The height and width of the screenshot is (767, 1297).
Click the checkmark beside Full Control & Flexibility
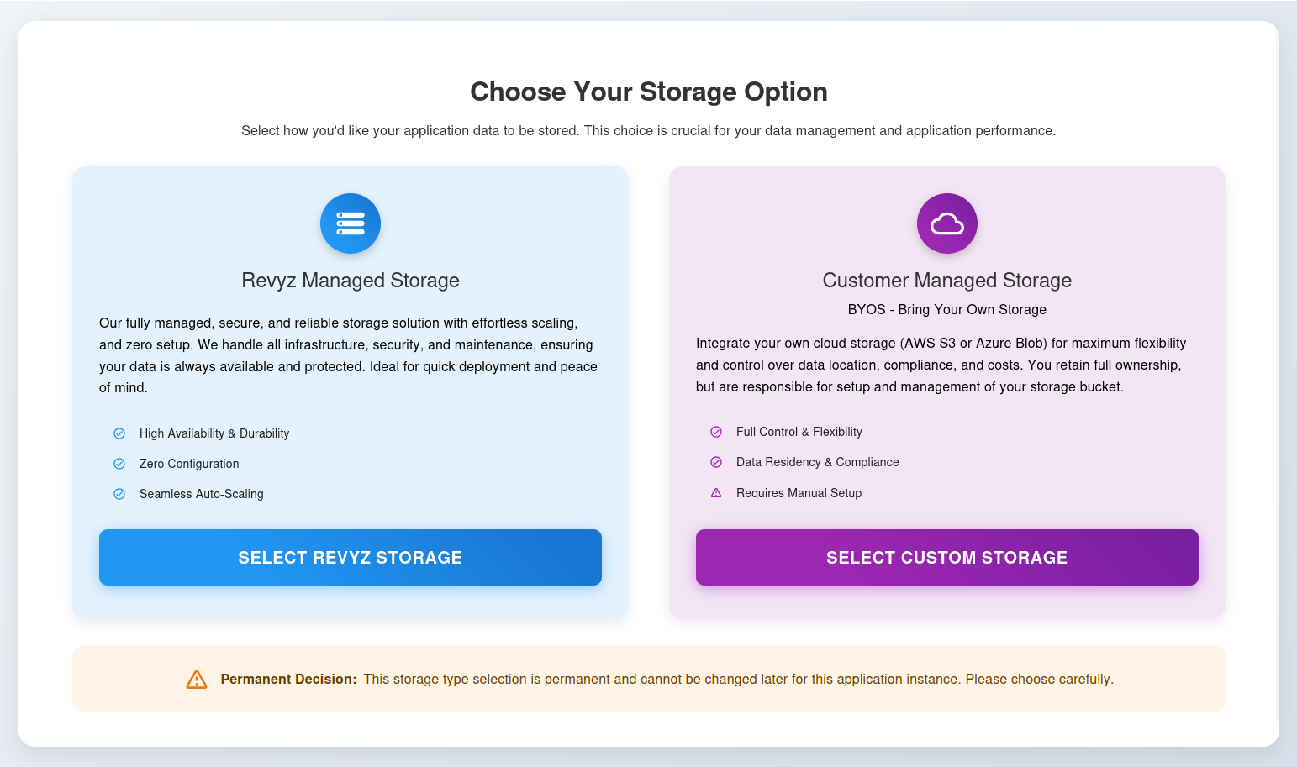[716, 432]
